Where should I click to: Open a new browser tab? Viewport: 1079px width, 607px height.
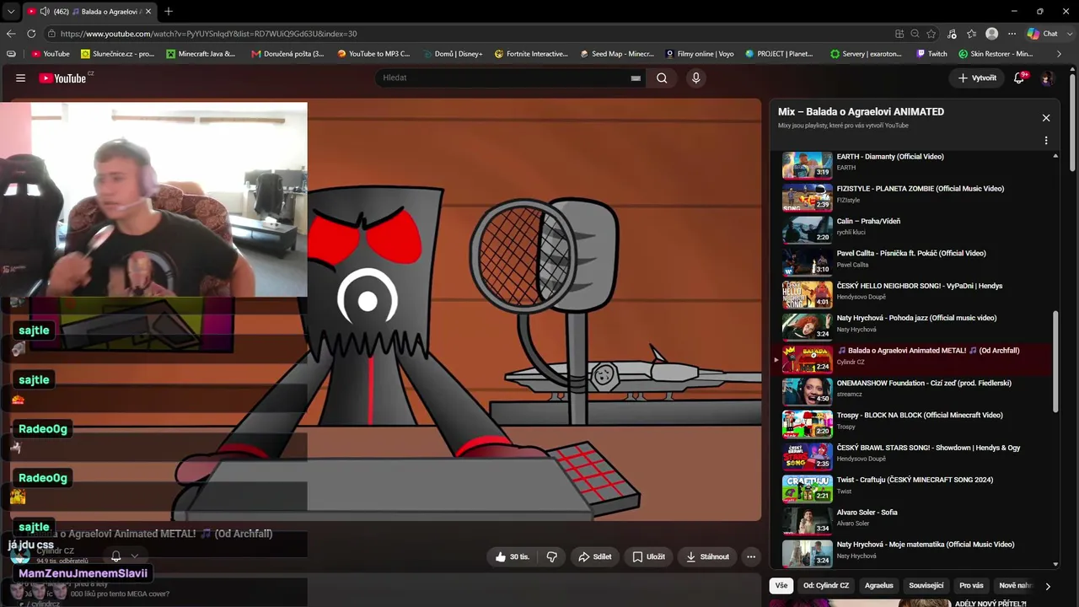pos(169,12)
